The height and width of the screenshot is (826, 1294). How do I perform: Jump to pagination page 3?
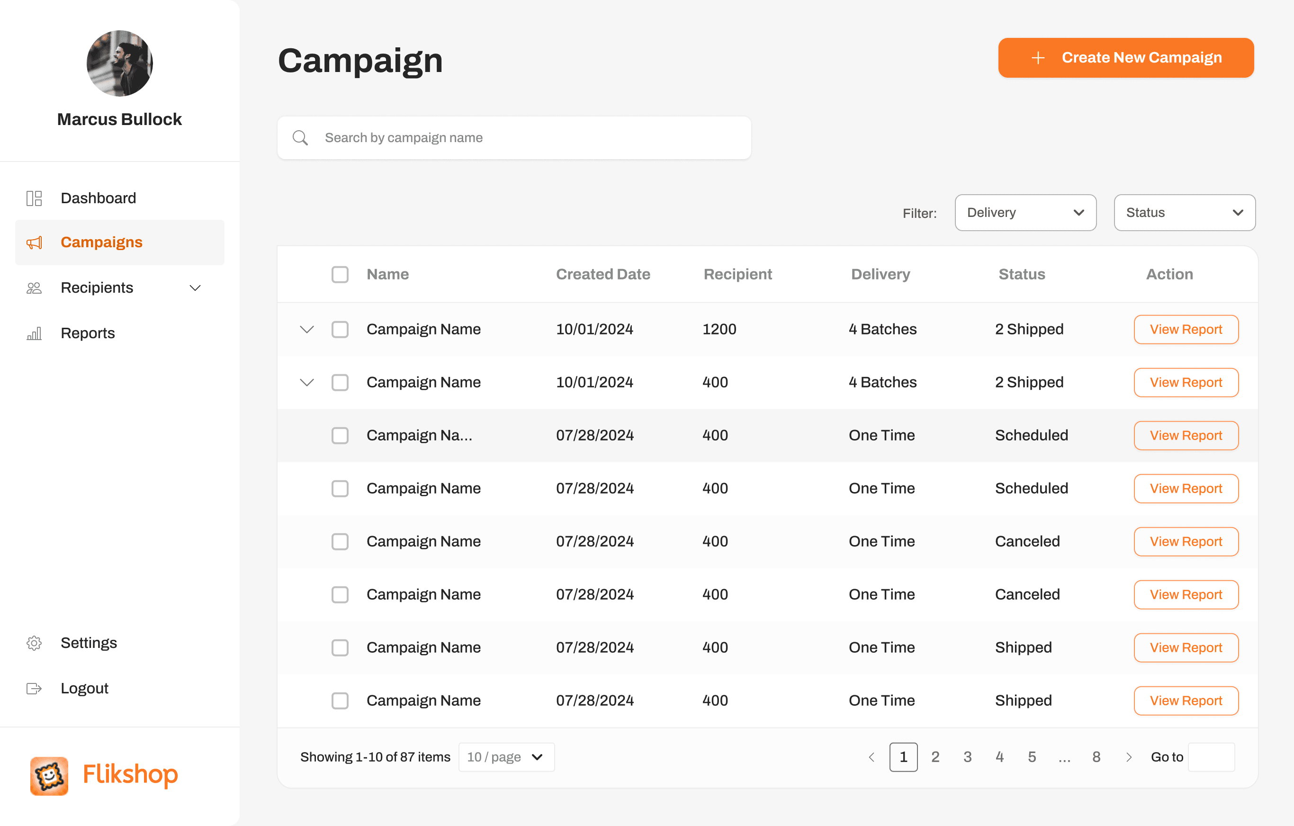tap(967, 757)
